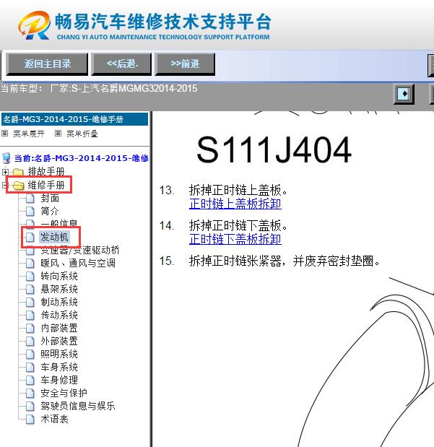This screenshot has width=434, height=447.
Task: Open the 外部装置 page
Action: coord(59,342)
